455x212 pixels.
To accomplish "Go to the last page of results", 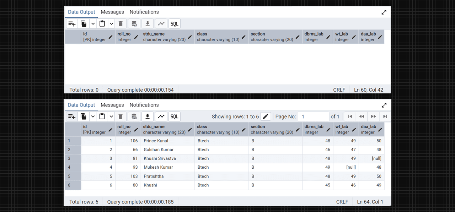I will click(385, 116).
